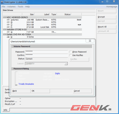Confirm the password with OK
Screen dimensions: 119x114
40,91
